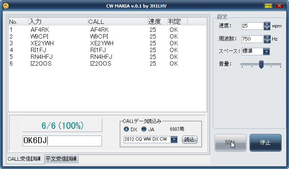This screenshot has height=169, width=289.
Task: Minimize the CW MANIA window
Action: 268,6
